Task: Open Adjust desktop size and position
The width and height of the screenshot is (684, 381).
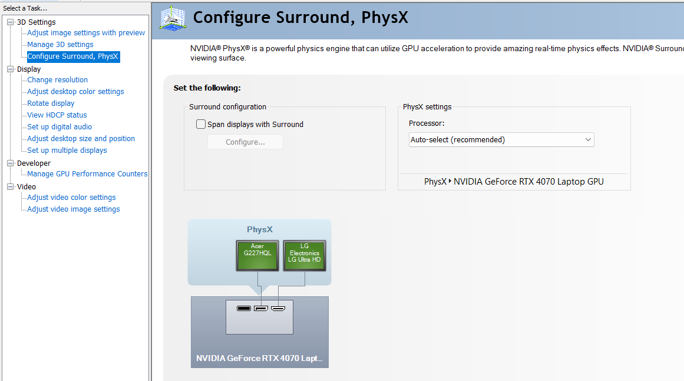Action: (x=81, y=139)
